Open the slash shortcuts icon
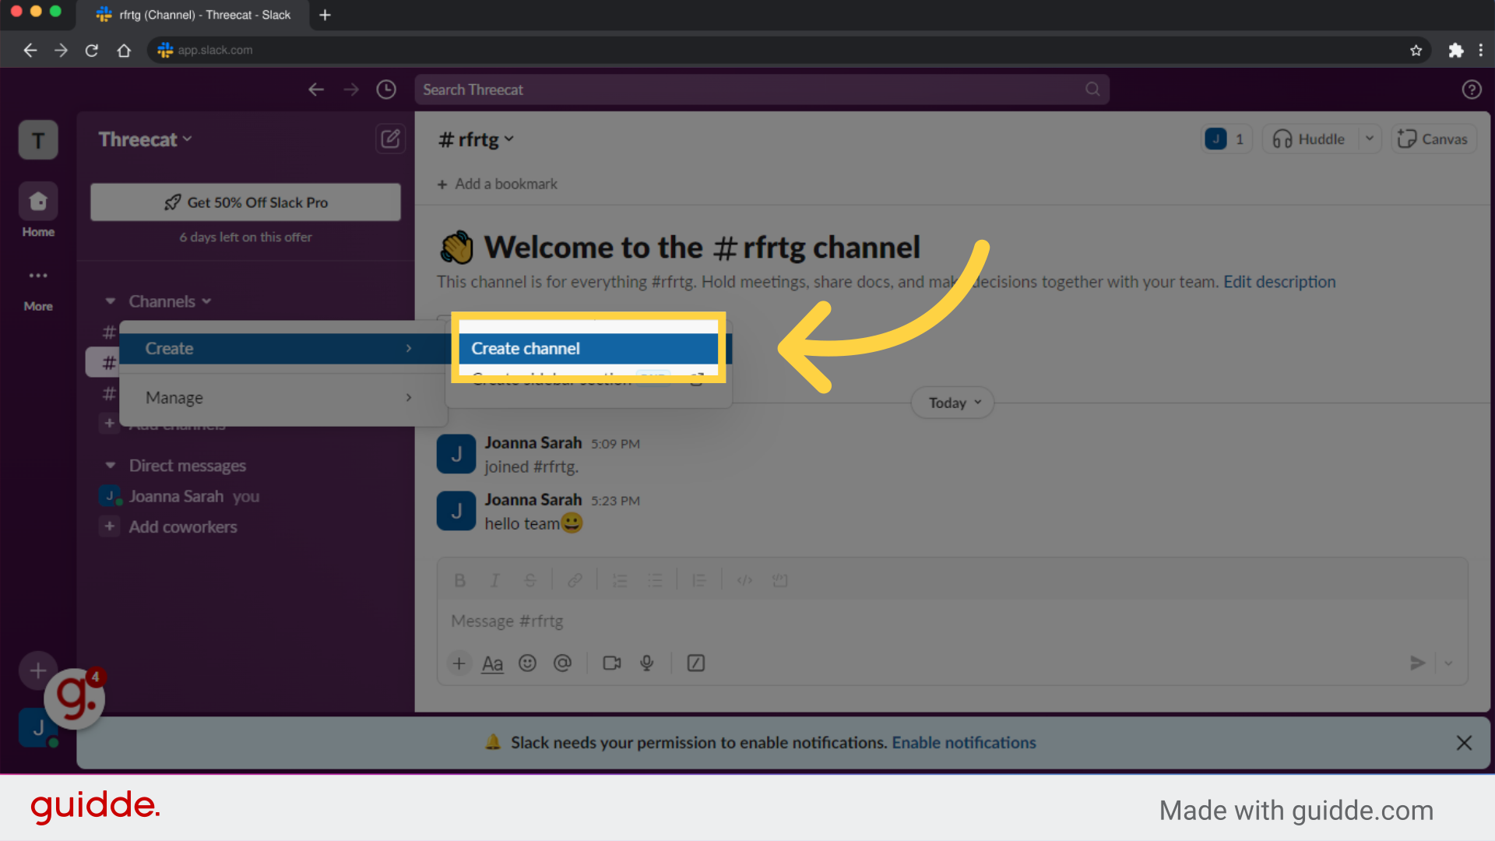Viewport: 1495px width, 841px height. (696, 663)
